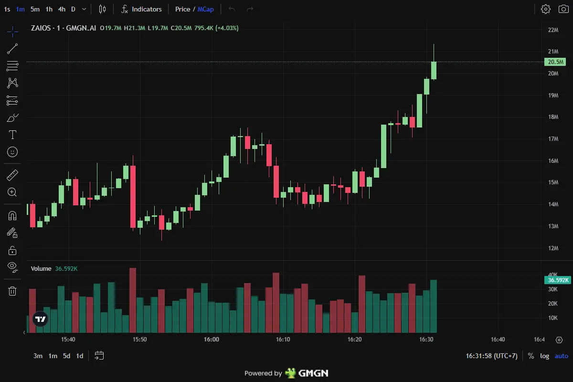Switch to 1s timeframe
Screen dimensions: 573x382
tap(7, 9)
